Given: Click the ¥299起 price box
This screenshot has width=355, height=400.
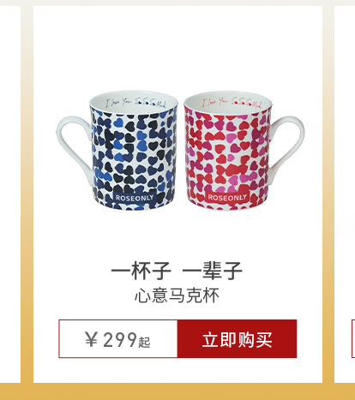Looking at the screenshot, I should (x=118, y=338).
